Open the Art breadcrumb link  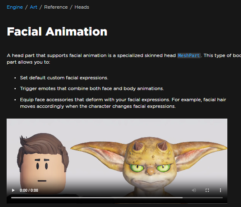click(x=34, y=7)
